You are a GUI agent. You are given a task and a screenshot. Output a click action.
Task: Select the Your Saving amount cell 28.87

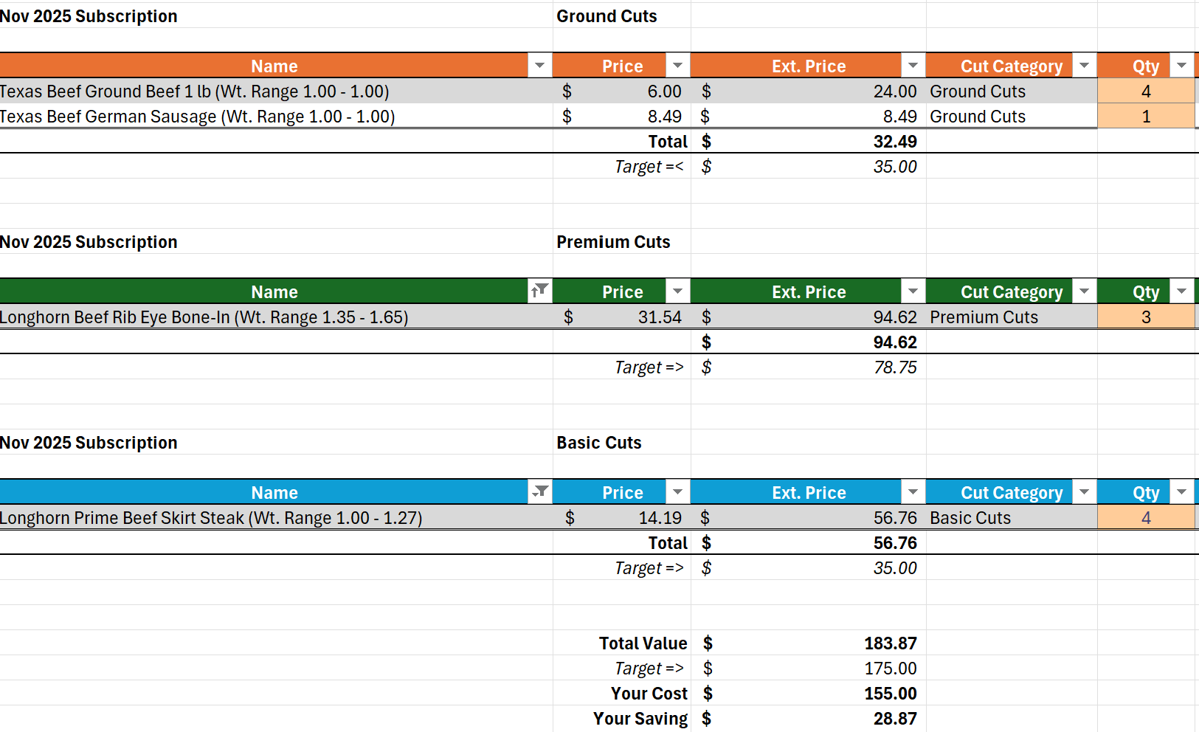pyautogui.click(x=894, y=719)
